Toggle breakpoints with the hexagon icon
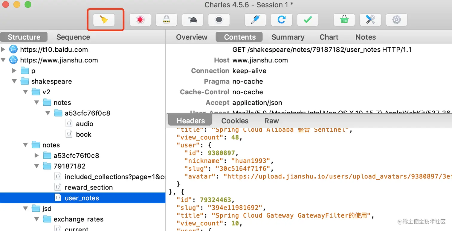Viewport: 452px width, 231px height. (219, 20)
